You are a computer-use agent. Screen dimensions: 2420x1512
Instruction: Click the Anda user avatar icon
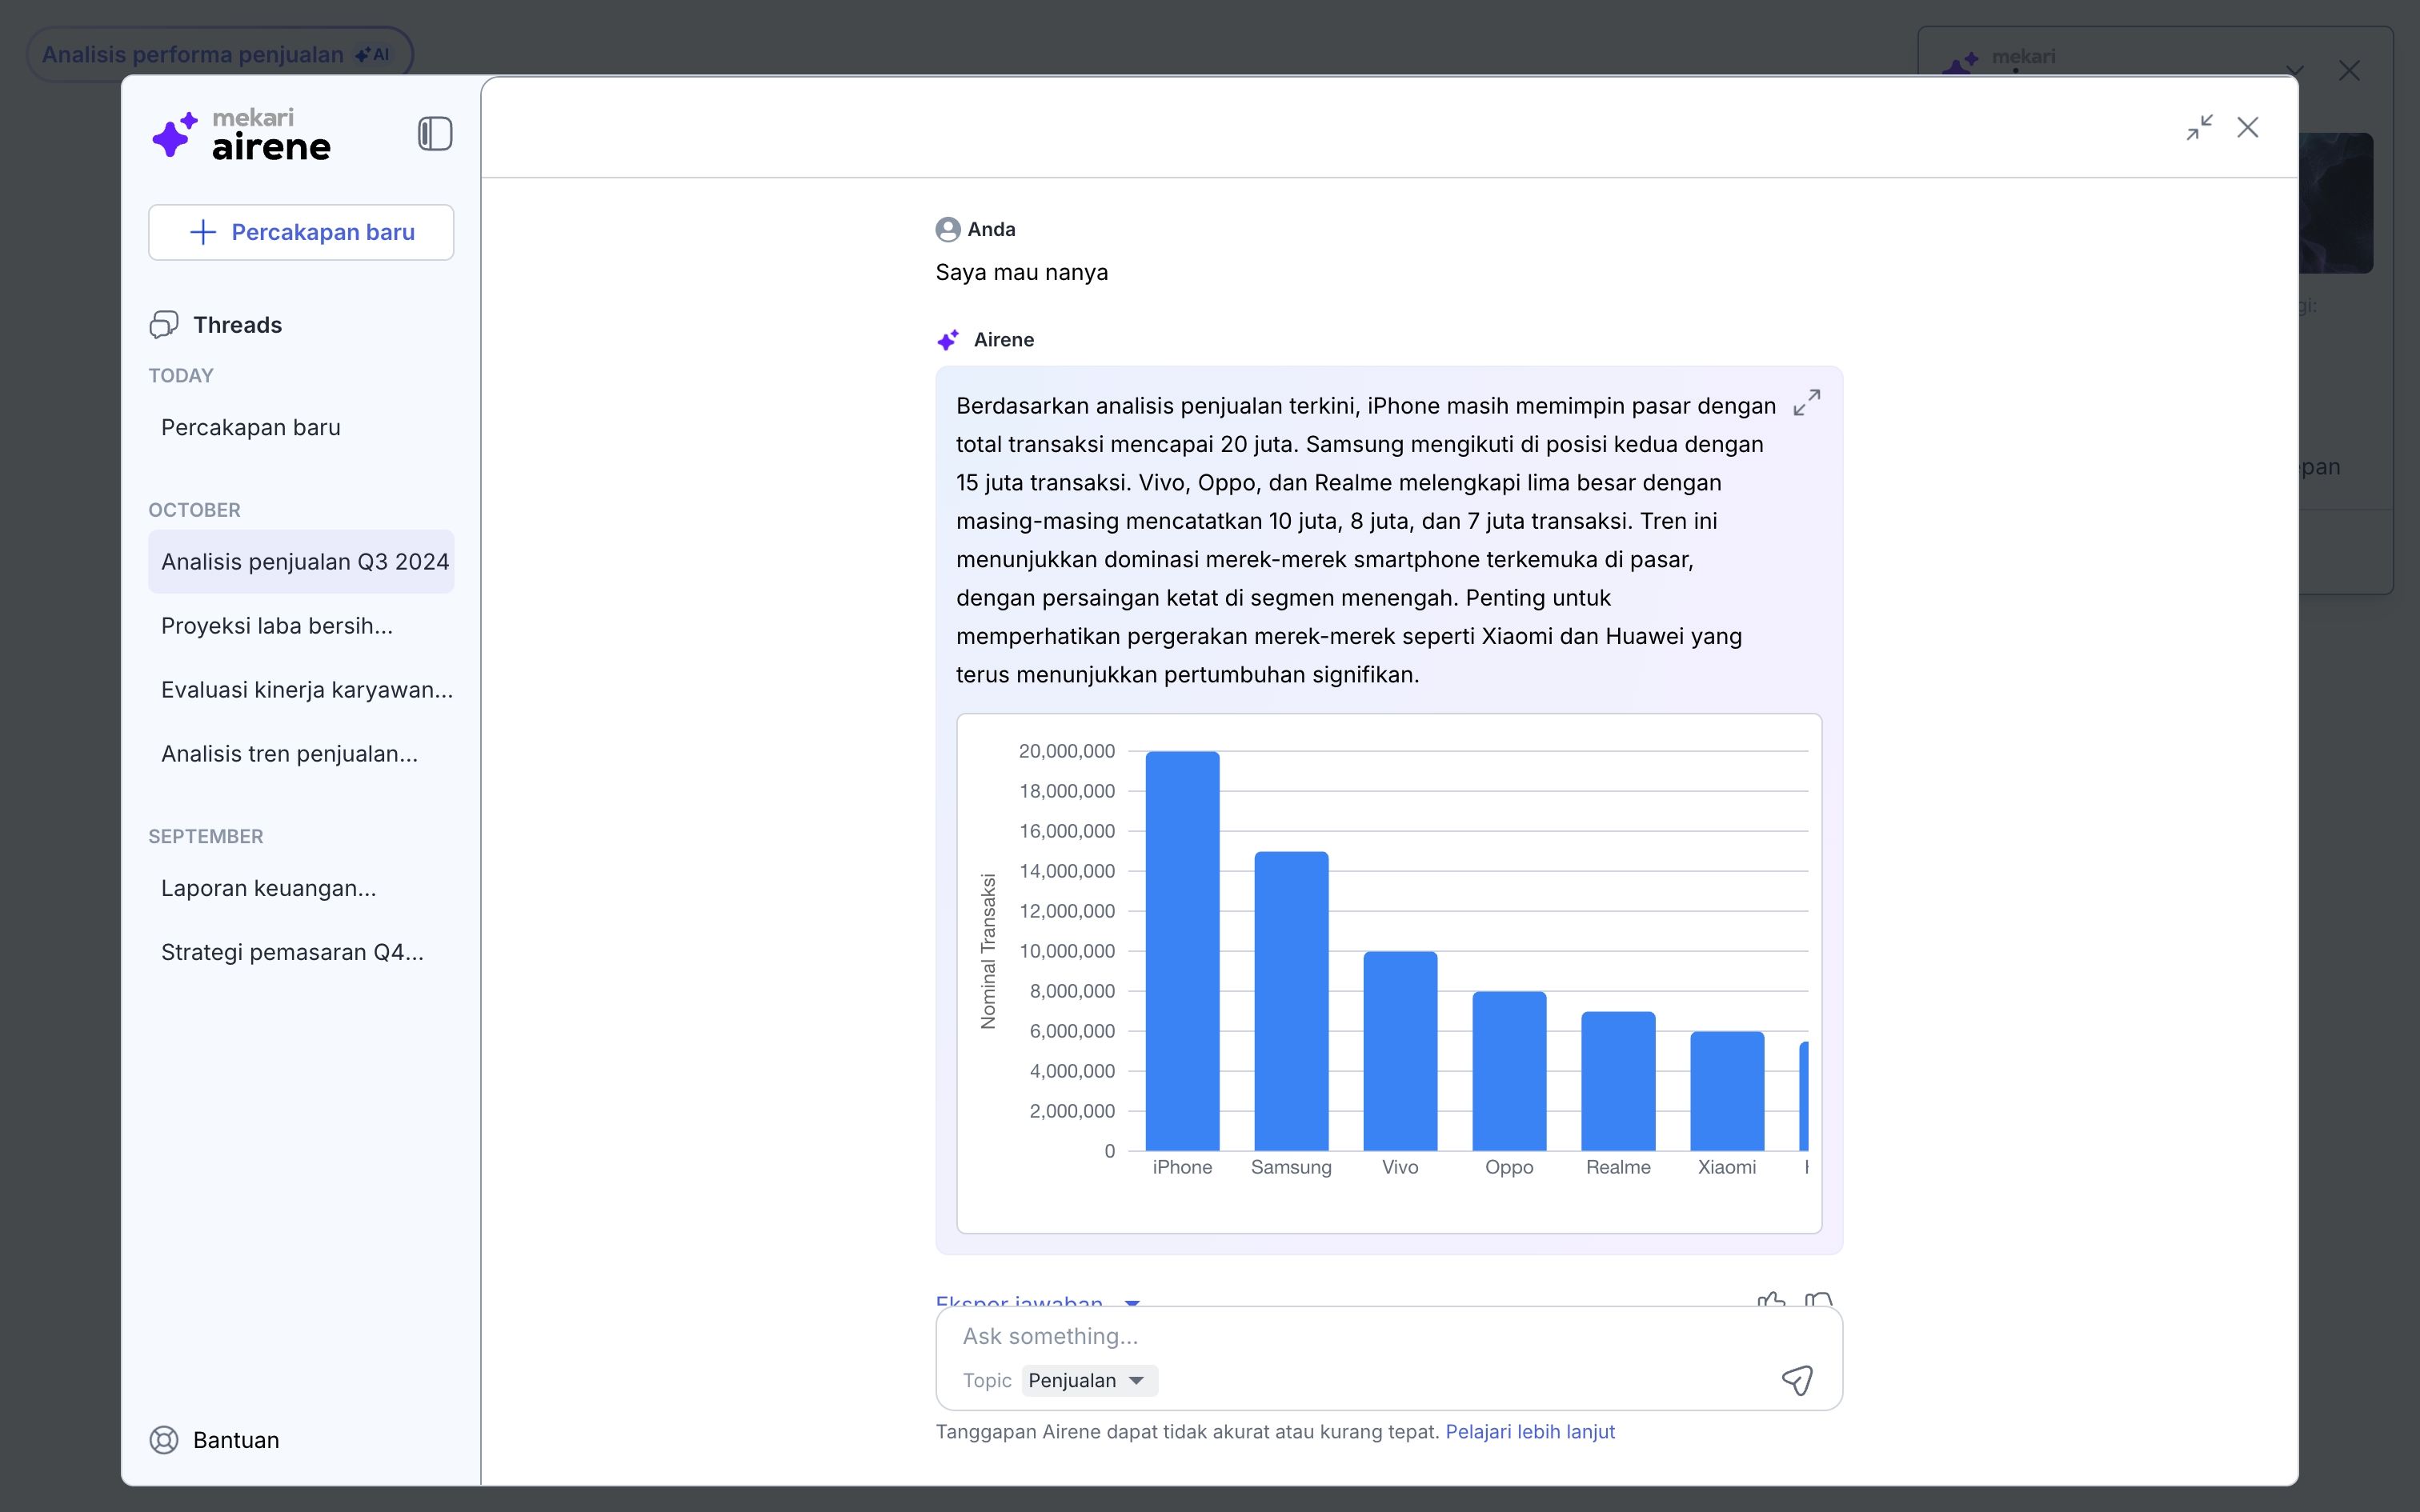(947, 229)
